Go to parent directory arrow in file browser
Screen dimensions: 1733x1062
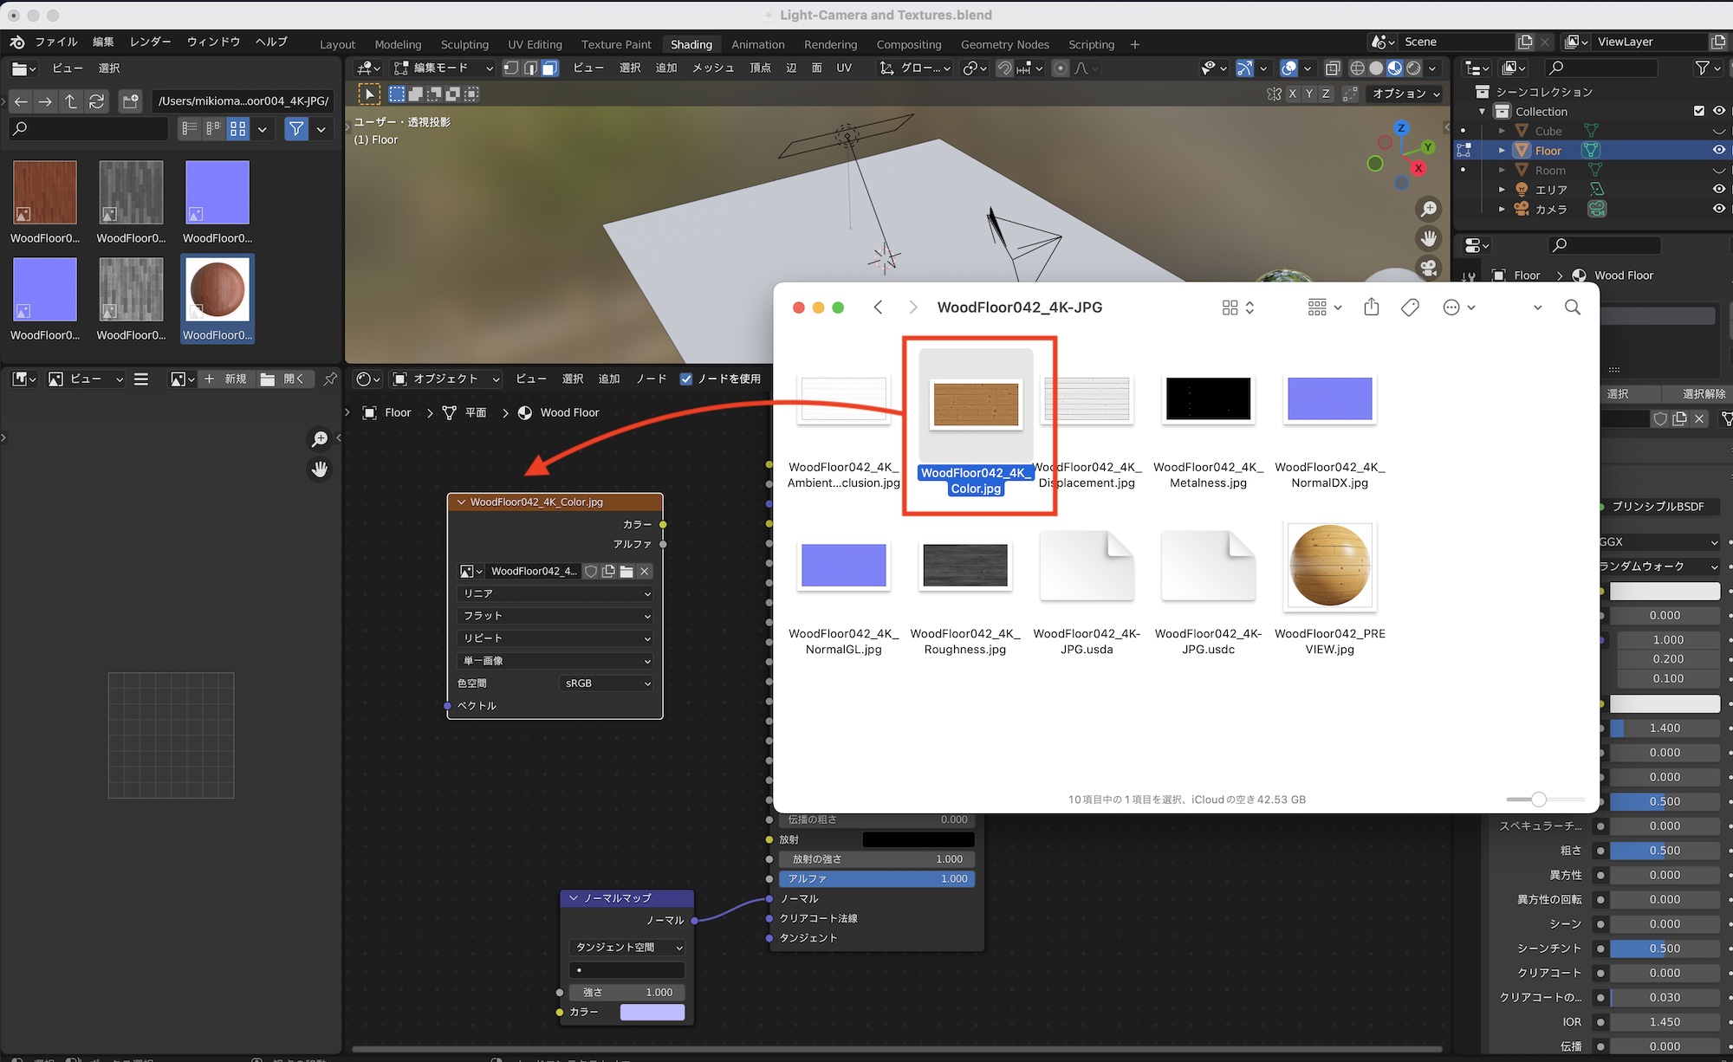(x=71, y=101)
